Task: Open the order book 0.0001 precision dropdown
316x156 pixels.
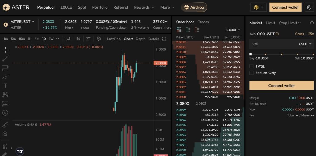Action: [233, 30]
